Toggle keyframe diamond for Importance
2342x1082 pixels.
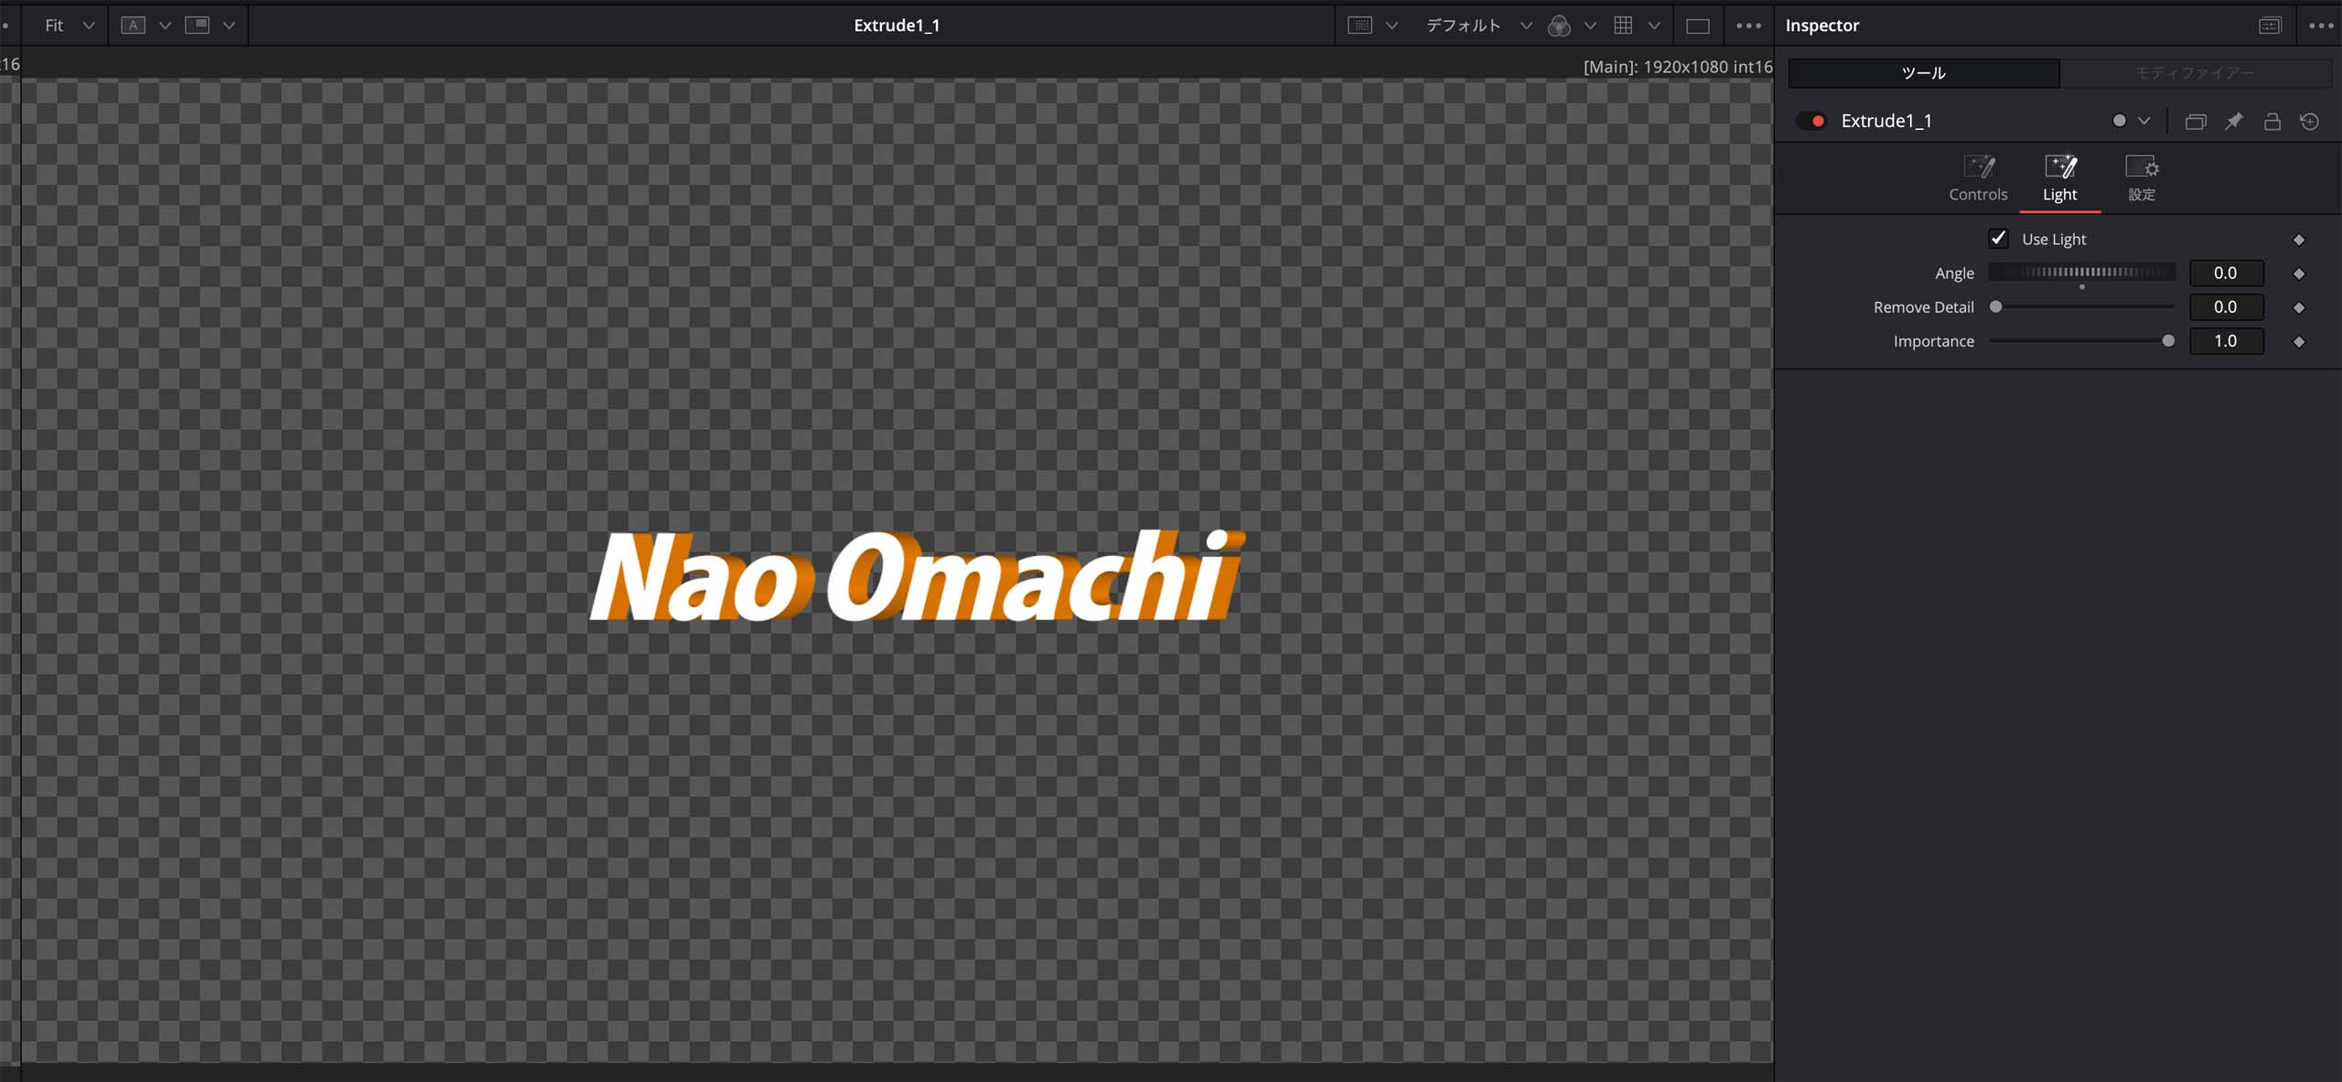click(x=2299, y=341)
